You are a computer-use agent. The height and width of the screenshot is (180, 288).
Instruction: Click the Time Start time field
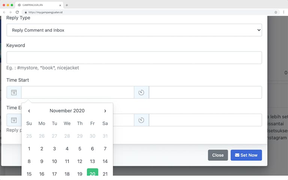click(205, 92)
